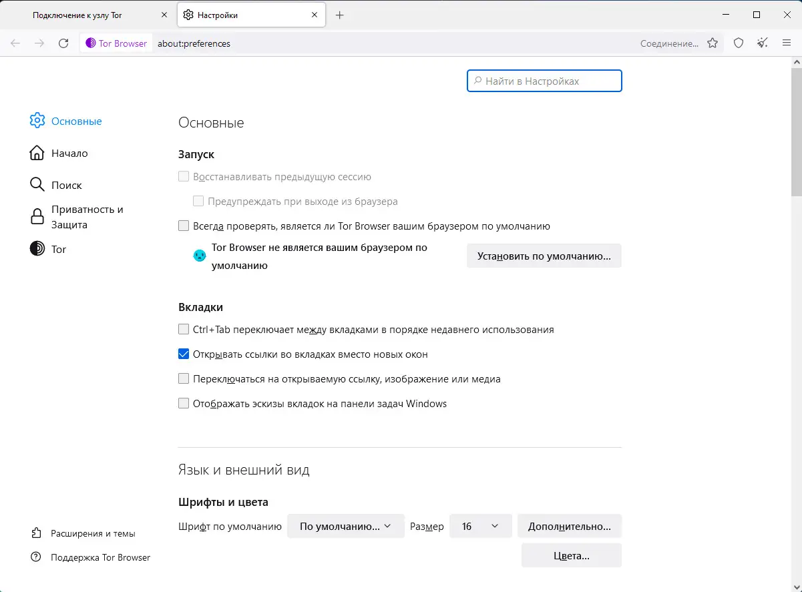Click the house icon beside Начало
The image size is (802, 592).
(37, 153)
